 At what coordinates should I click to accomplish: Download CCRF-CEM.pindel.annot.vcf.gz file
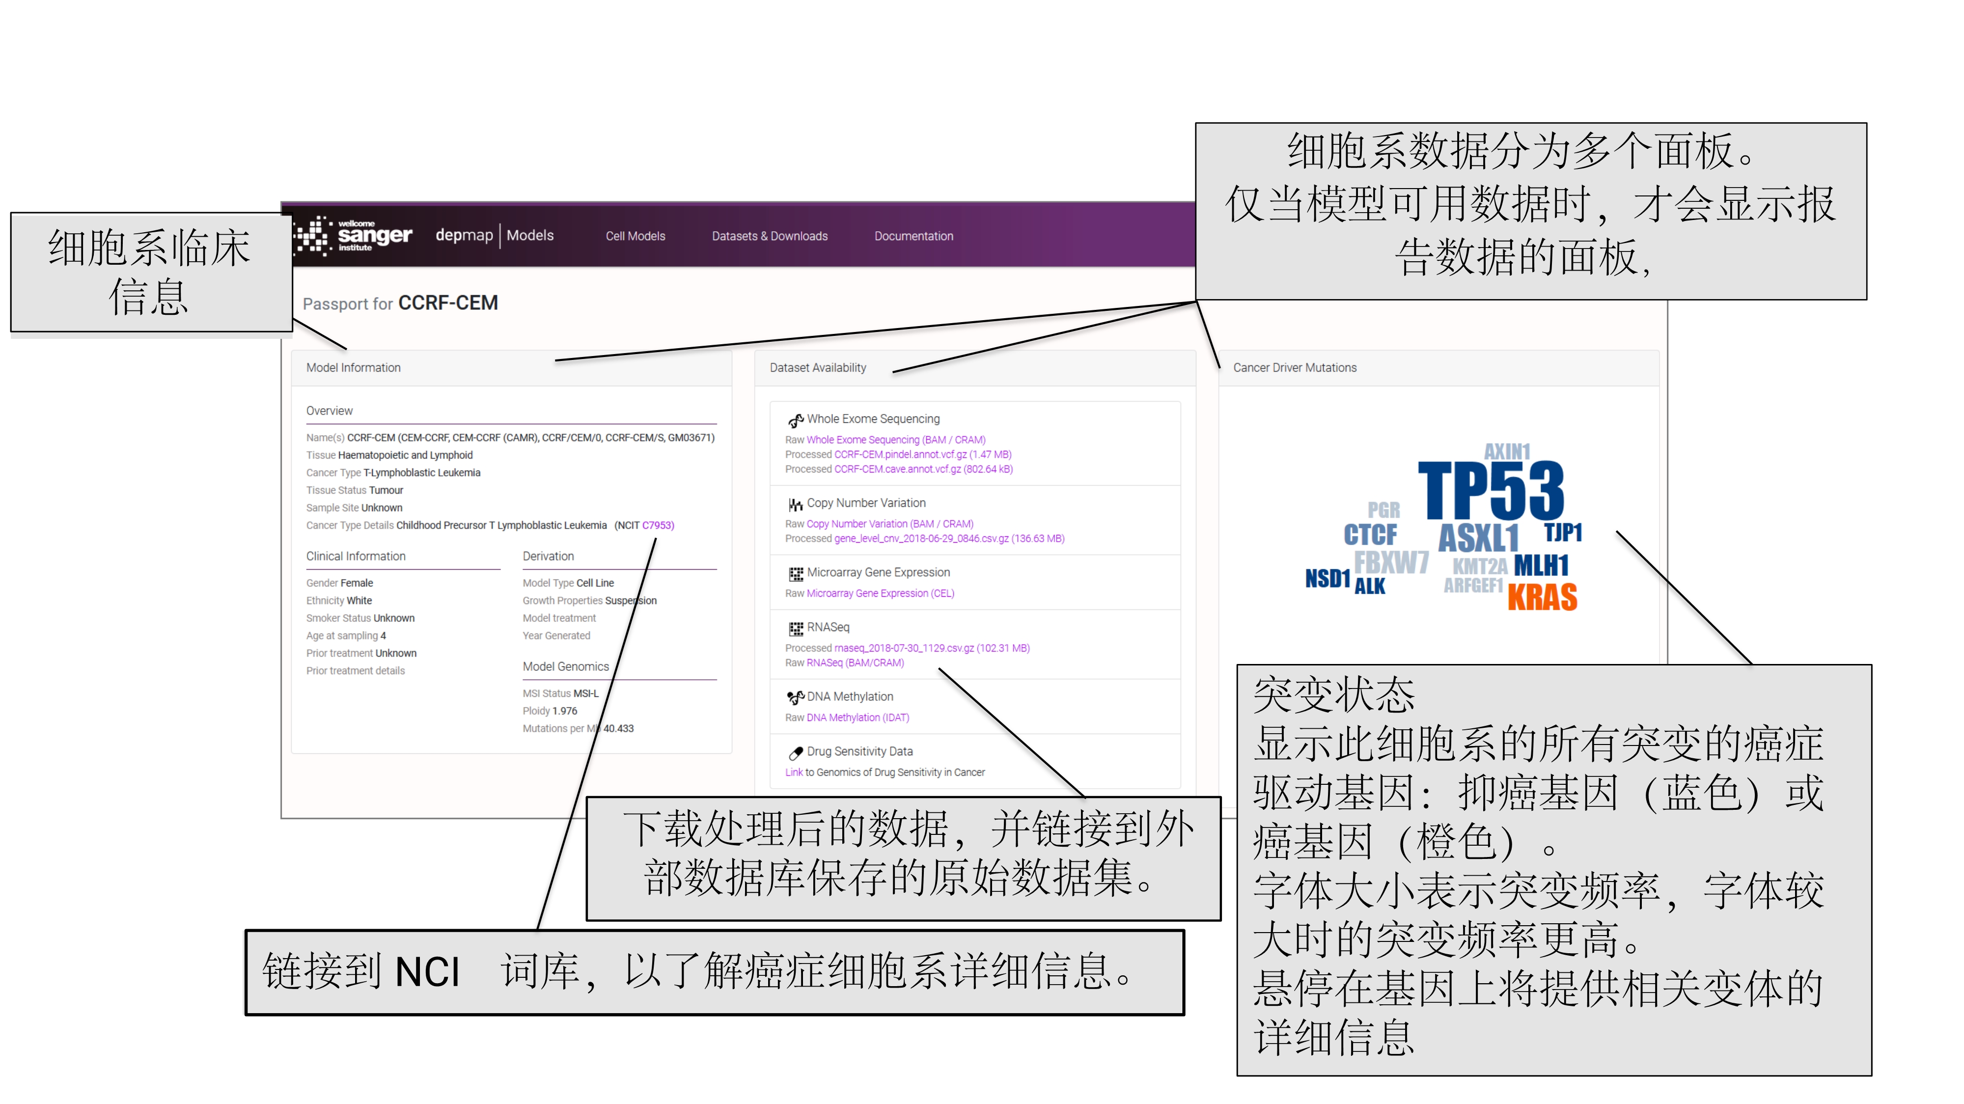pos(922,454)
